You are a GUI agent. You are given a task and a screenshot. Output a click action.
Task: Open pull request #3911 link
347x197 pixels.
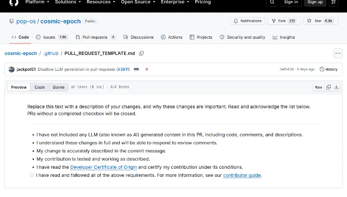(123, 69)
